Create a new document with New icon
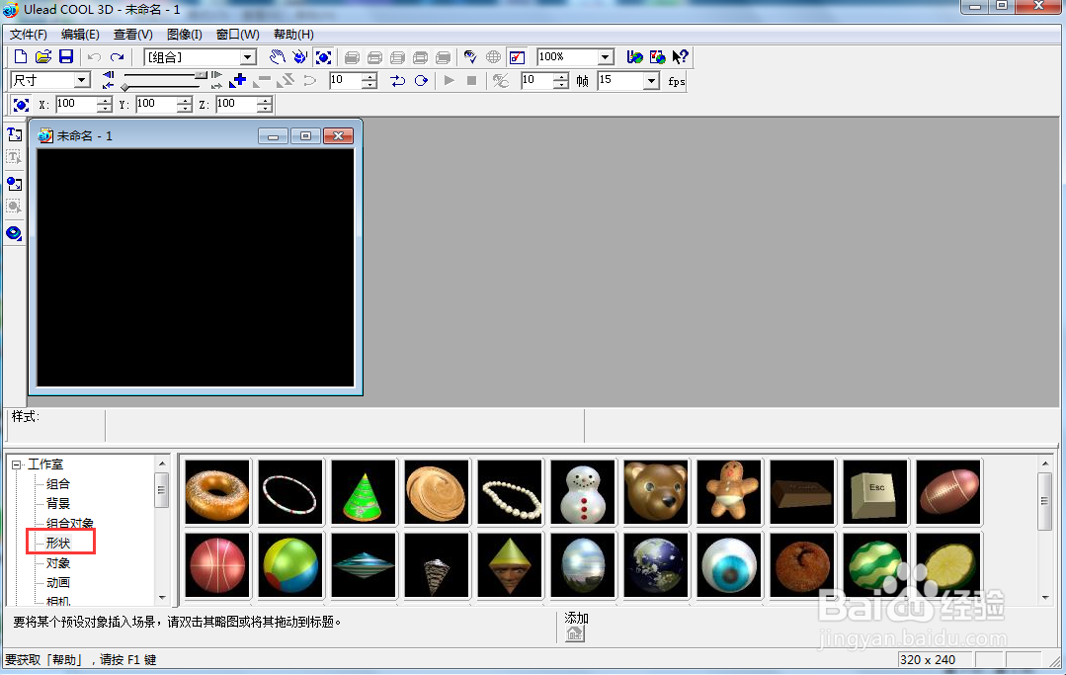 [x=21, y=57]
